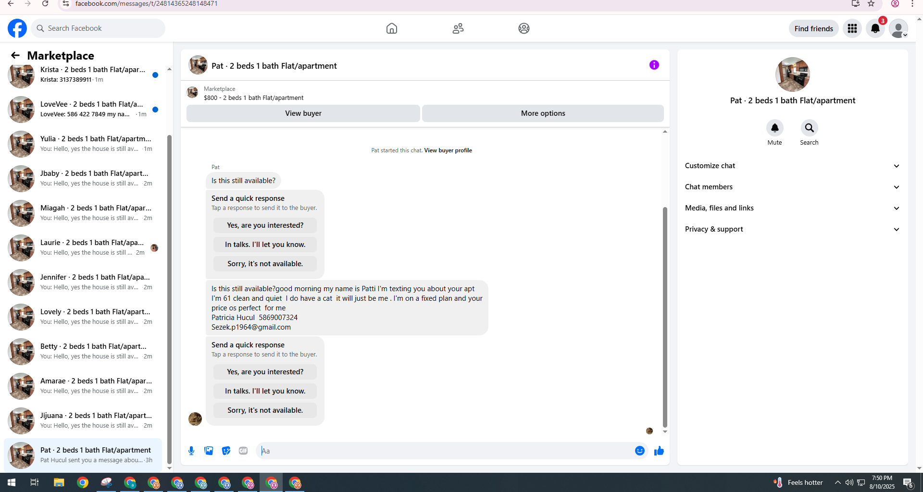923x492 pixels.
Task: Open the Groups icon in top navigation
Action: [x=524, y=28]
